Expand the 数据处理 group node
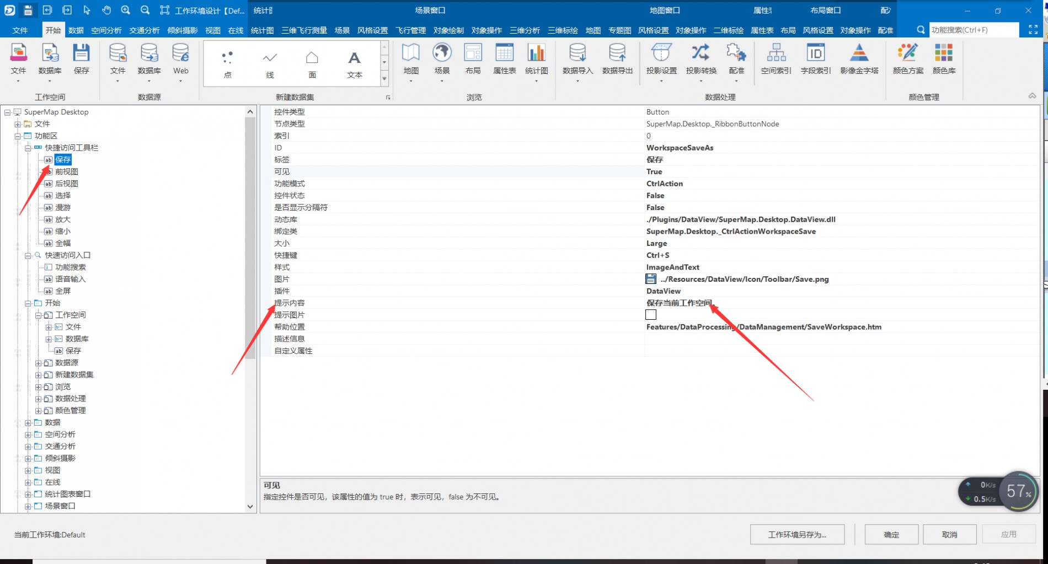This screenshot has width=1048, height=564. [38, 399]
